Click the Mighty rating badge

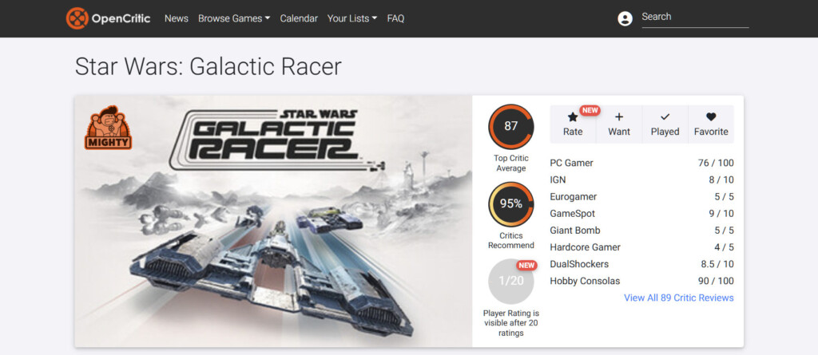pos(108,127)
